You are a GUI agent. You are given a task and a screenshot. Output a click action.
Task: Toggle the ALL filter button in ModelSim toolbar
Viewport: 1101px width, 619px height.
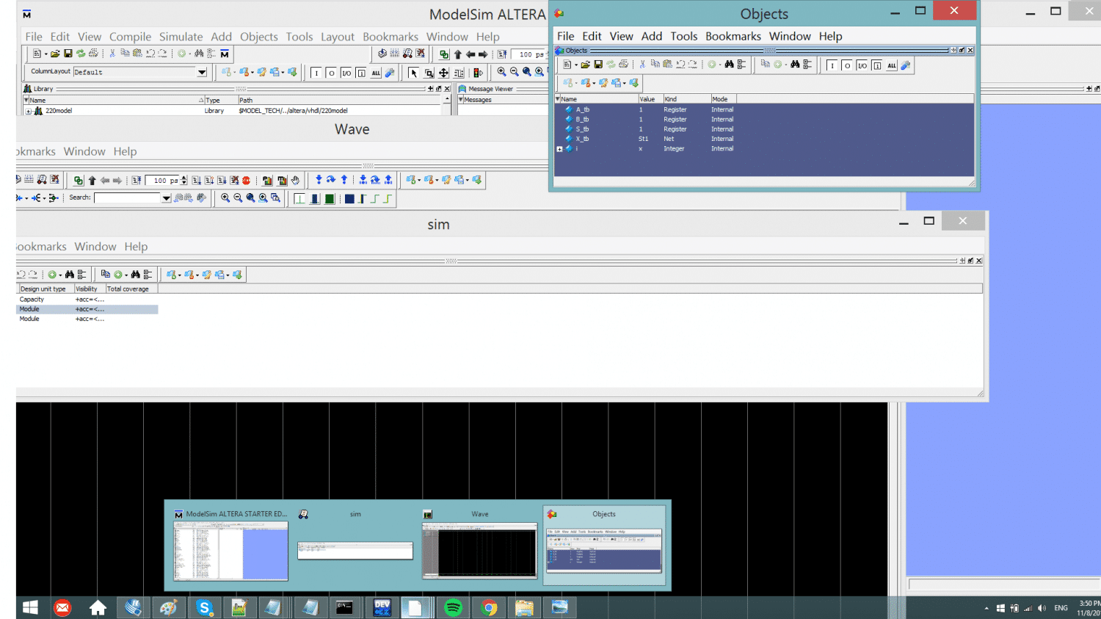pos(376,73)
